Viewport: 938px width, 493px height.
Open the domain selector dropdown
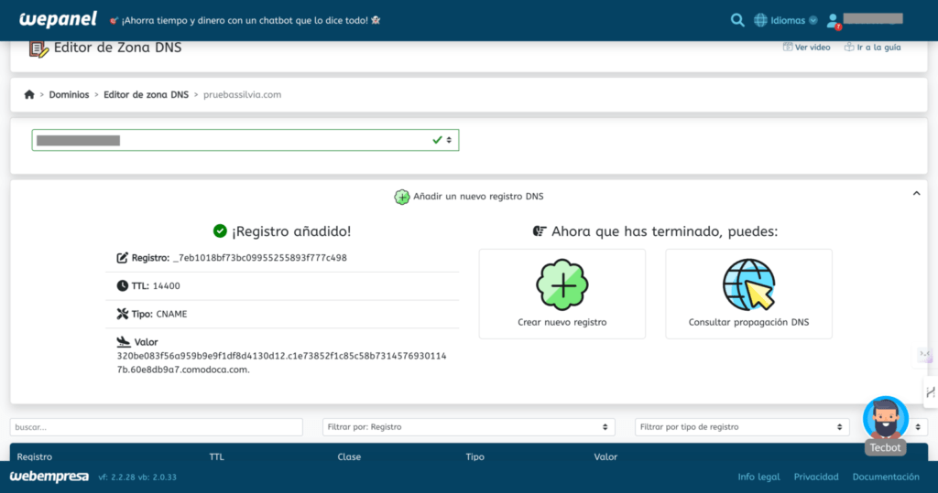(245, 140)
